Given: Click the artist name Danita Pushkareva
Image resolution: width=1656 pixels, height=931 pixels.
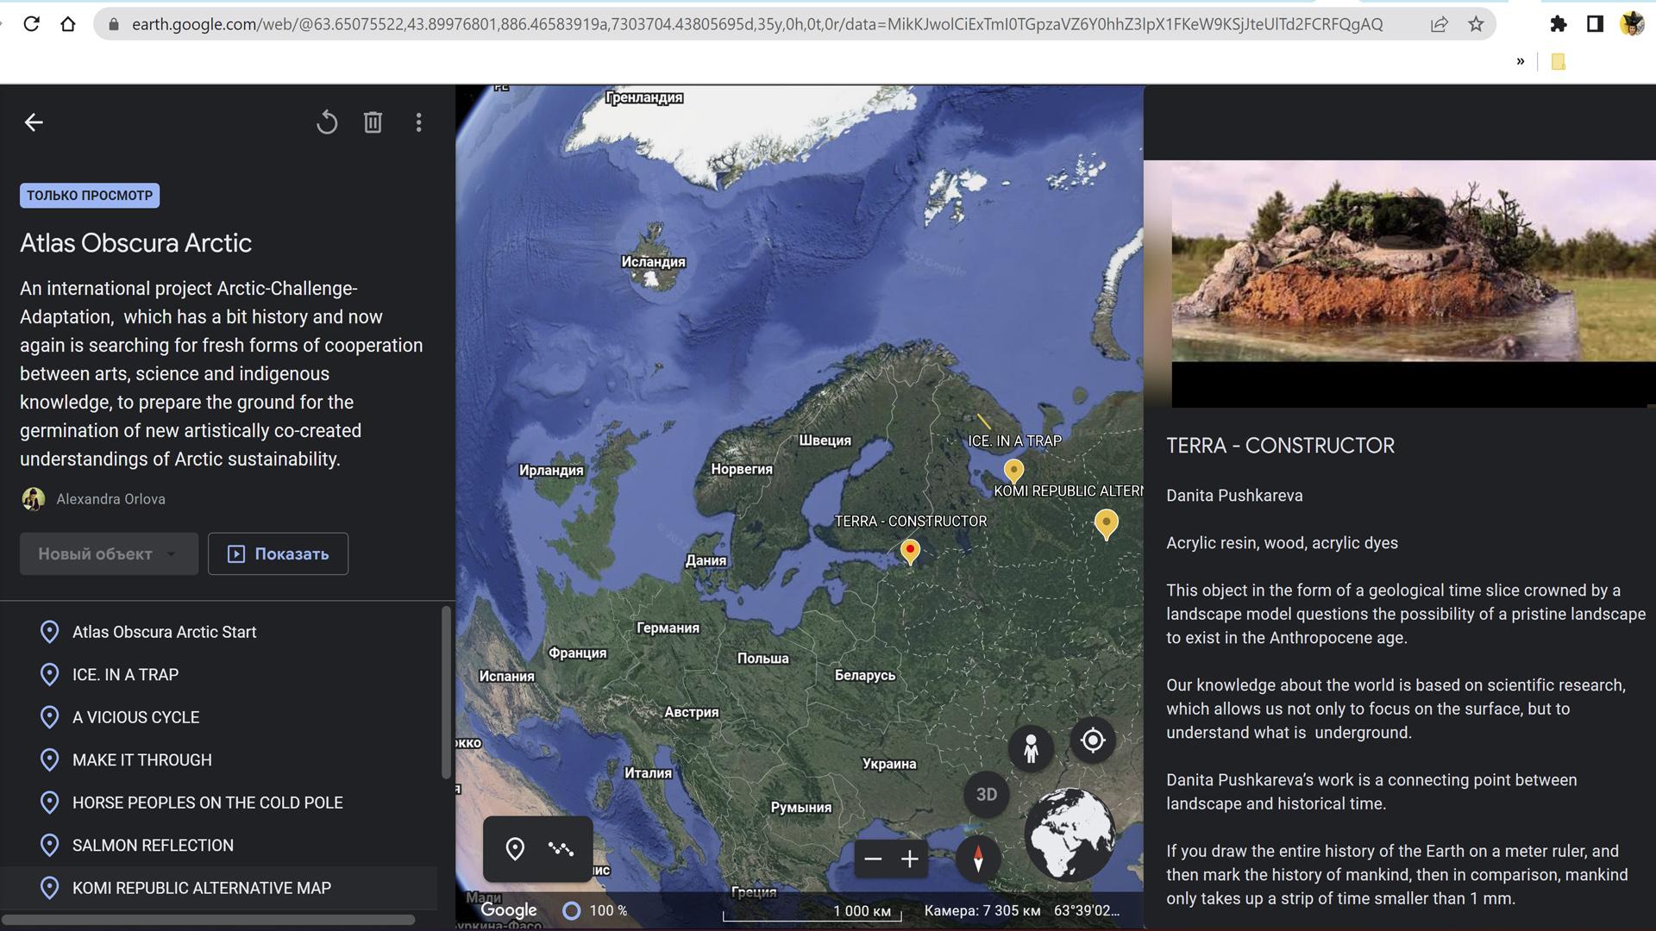Looking at the screenshot, I should (1234, 496).
